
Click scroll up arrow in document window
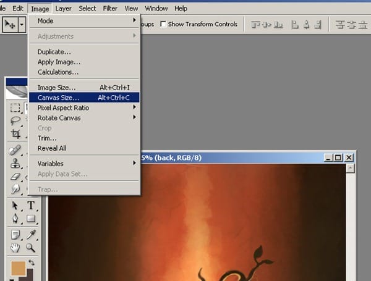coord(351,168)
